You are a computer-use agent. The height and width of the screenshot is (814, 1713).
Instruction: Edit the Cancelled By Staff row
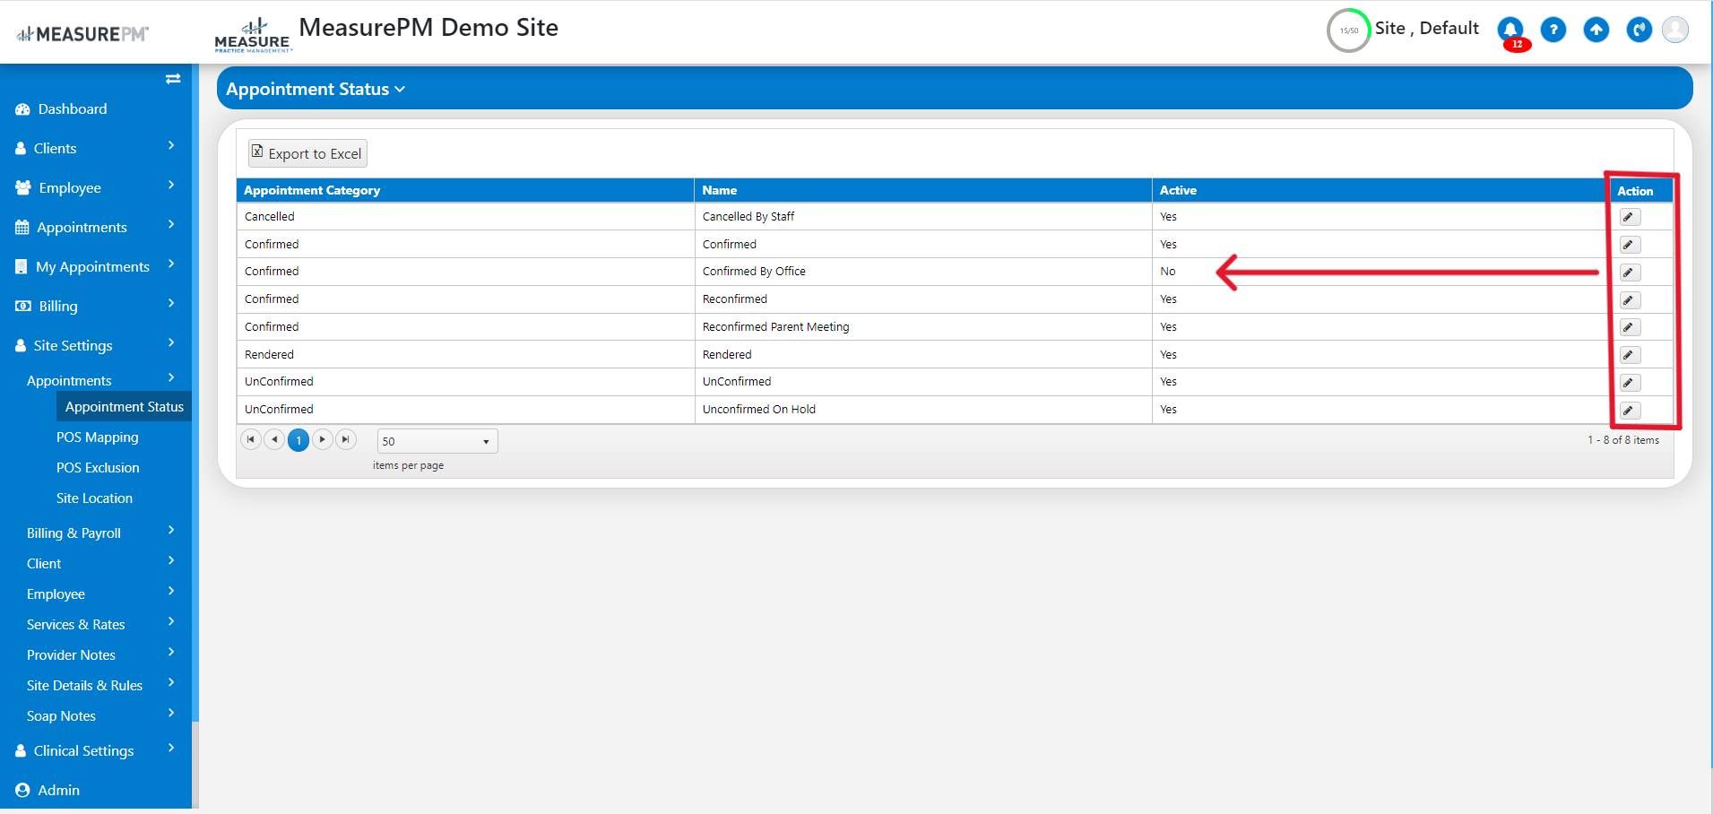tap(1629, 217)
